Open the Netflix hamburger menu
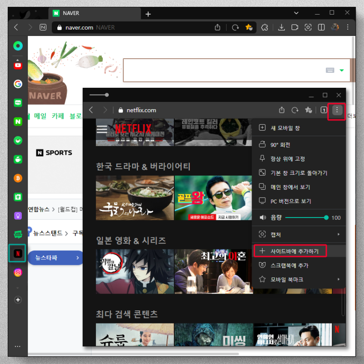The height and width of the screenshot is (364, 364). point(101,129)
